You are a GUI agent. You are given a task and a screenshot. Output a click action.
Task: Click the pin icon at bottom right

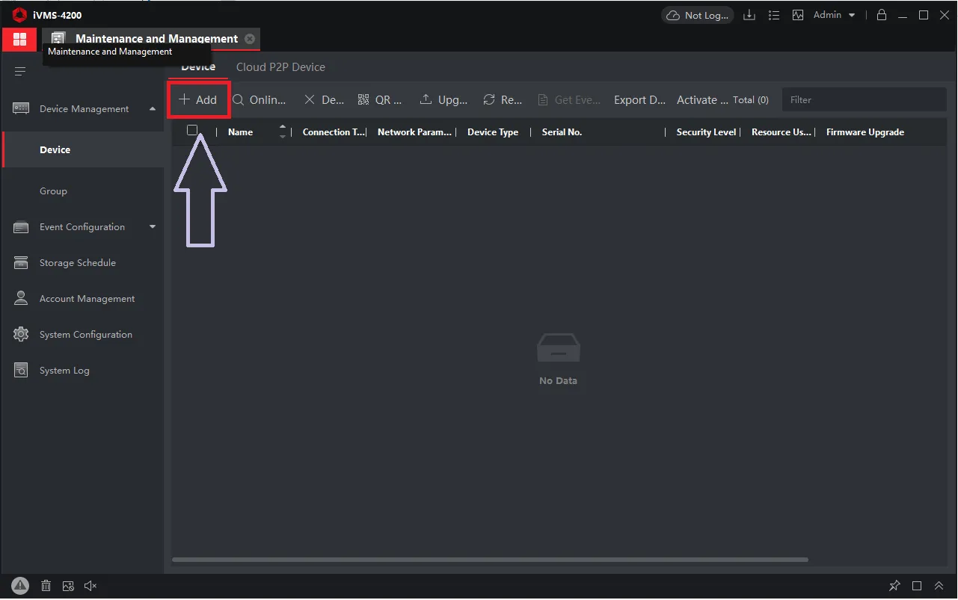click(x=894, y=586)
